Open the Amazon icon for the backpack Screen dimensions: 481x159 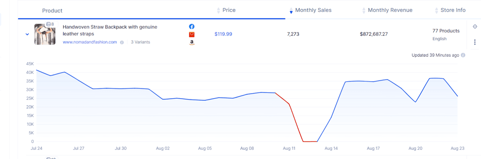pos(192,42)
